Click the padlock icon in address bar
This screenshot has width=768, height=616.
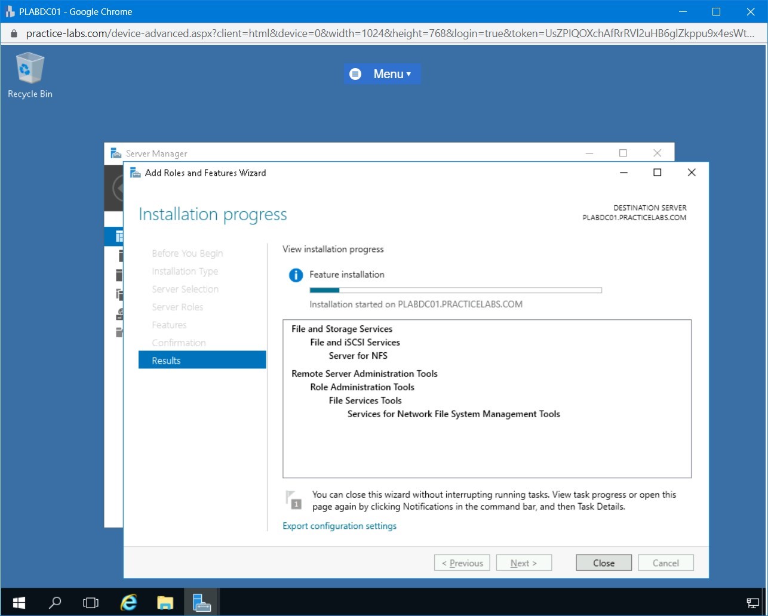(x=14, y=33)
